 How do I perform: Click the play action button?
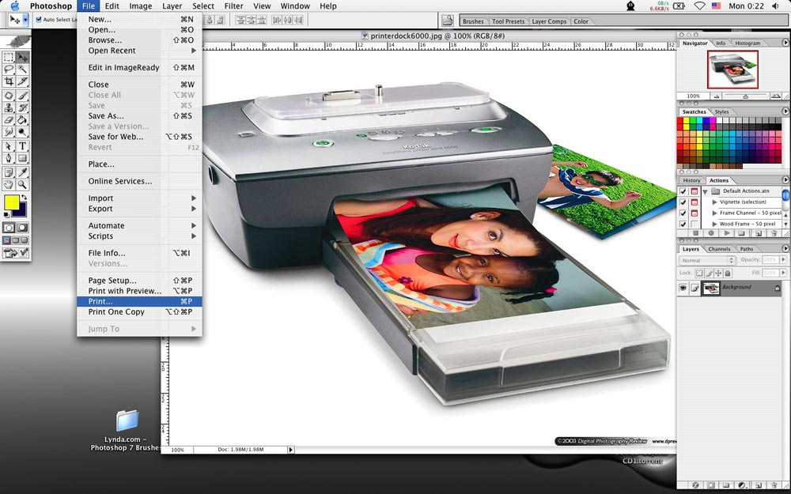coord(726,233)
